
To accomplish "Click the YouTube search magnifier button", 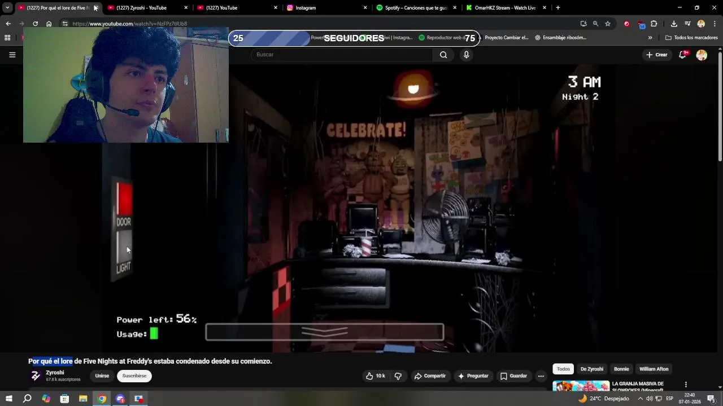I will point(443,55).
